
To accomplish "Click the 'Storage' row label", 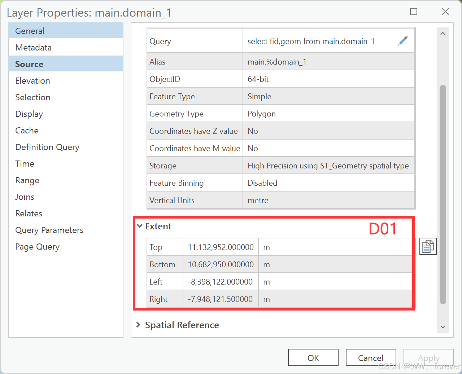I will (163, 166).
